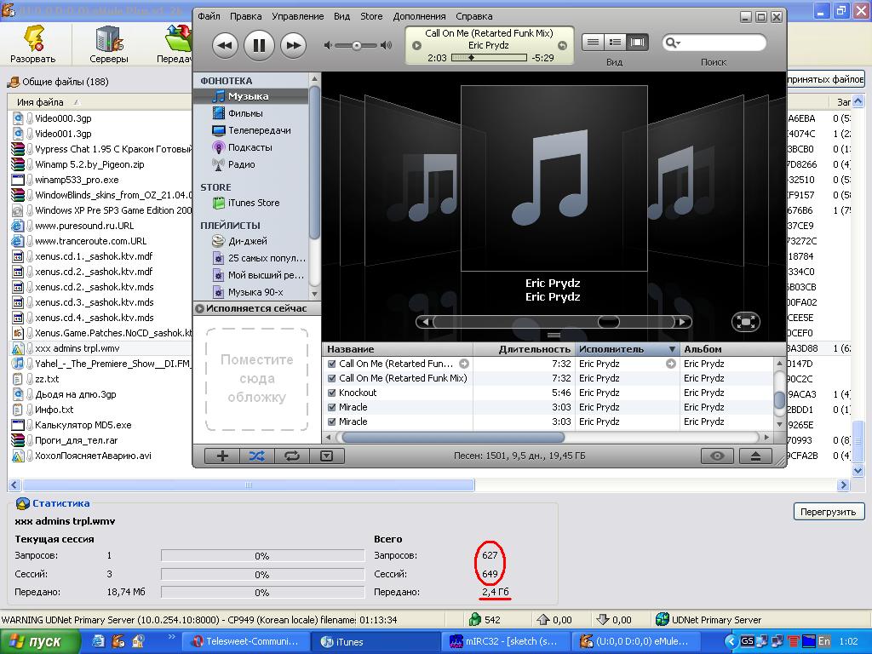
Task: Open the Store menu
Action: pos(371,16)
